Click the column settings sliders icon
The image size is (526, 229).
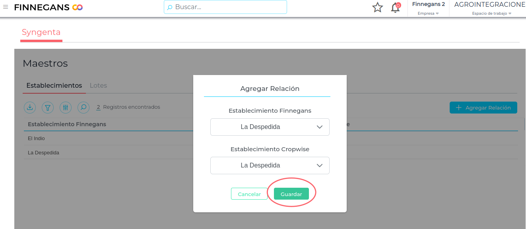tap(66, 107)
